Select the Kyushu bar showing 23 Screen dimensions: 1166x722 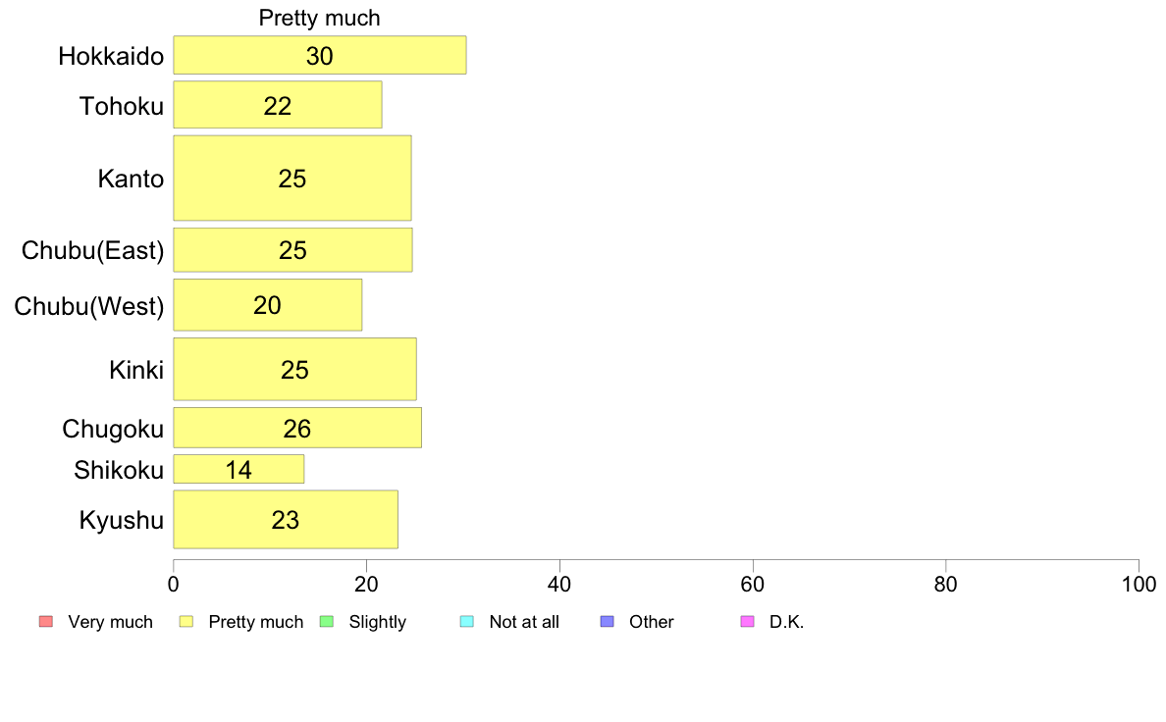286,519
